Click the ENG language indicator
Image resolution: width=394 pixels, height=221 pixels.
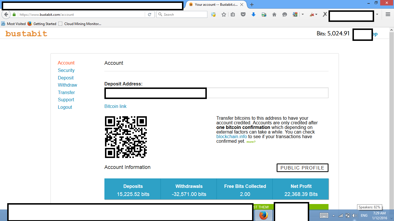(x=364, y=215)
